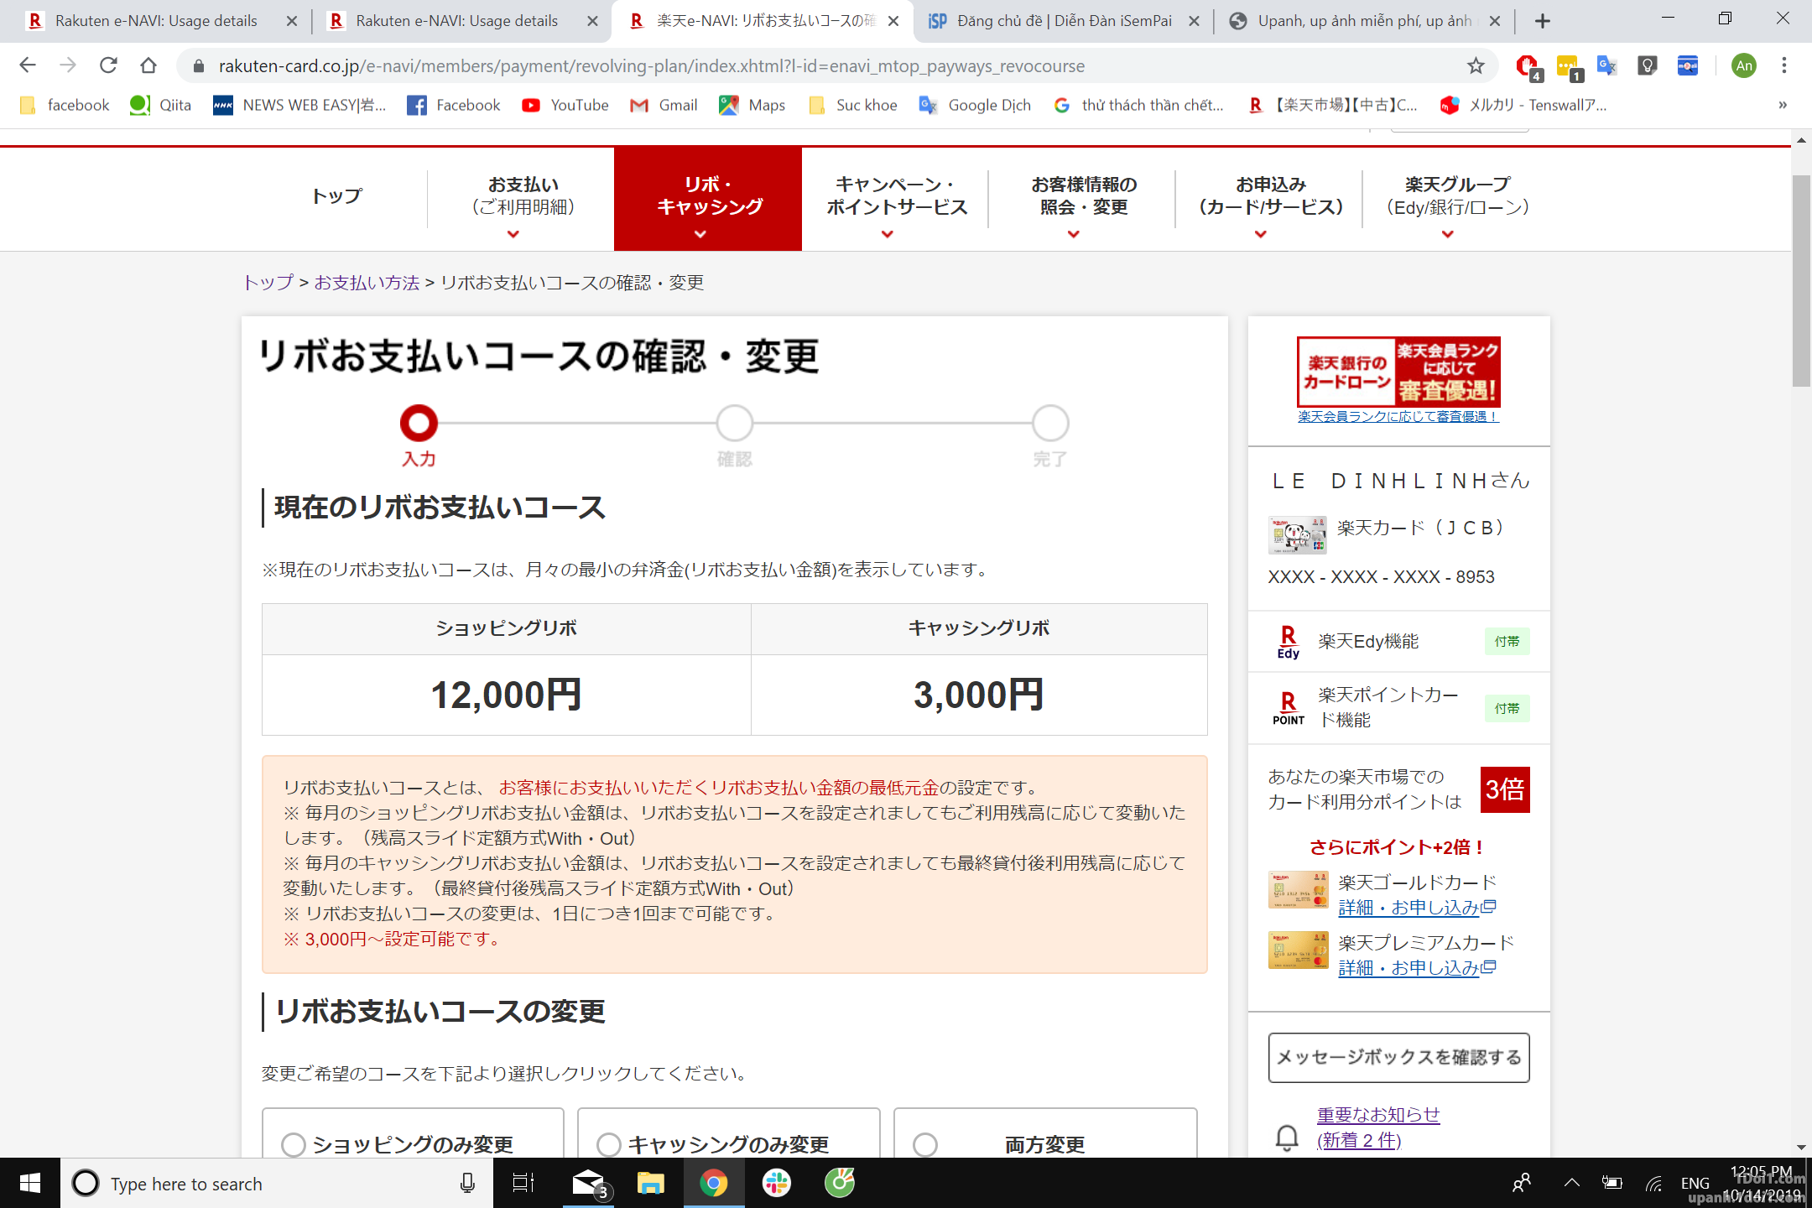Click the notification bell icon in sidebar
The width and height of the screenshot is (1812, 1208).
[x=1287, y=1137]
